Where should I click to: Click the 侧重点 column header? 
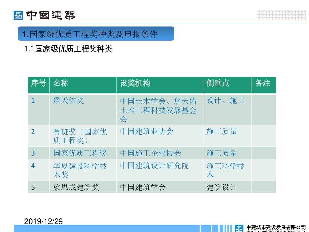228,85
